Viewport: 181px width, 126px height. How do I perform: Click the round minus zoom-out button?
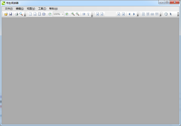50,14
